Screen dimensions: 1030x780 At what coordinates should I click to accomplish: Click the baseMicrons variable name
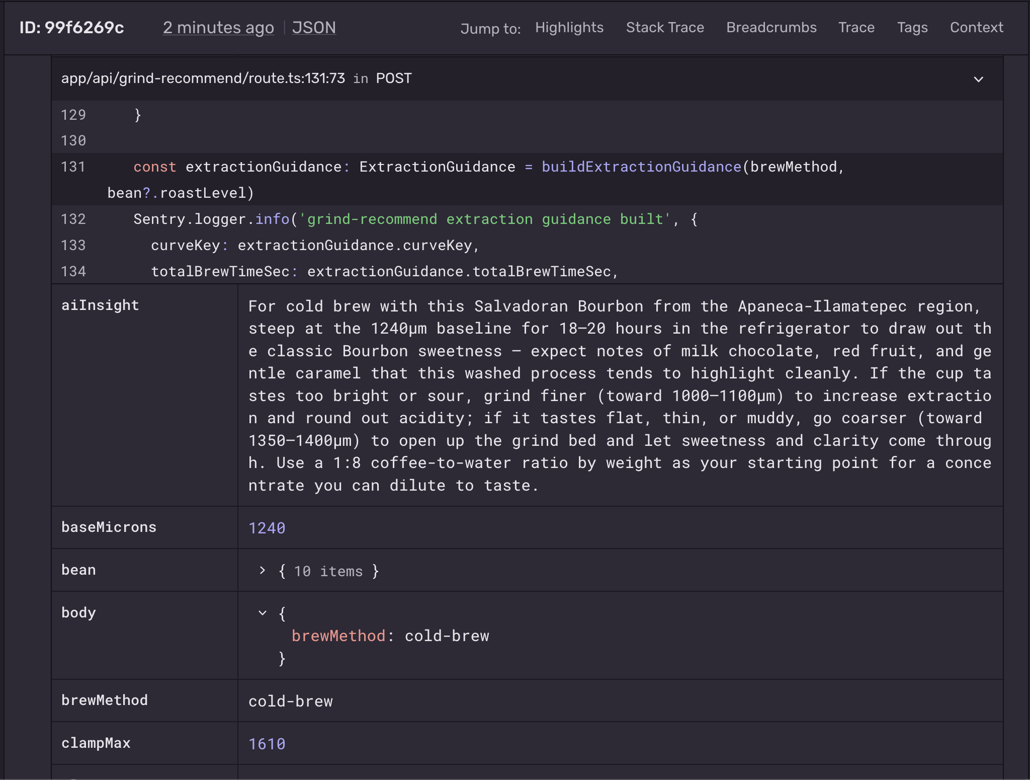[109, 527]
